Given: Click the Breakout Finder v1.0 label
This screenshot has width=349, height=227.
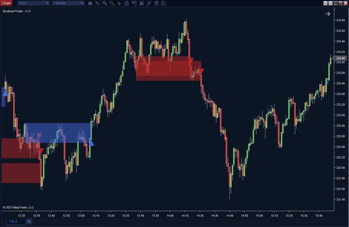Looking at the screenshot, I should point(16,11).
